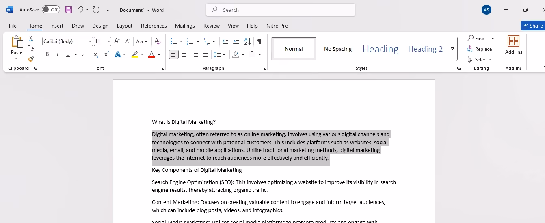Undo the last action
Viewport: 545px width, 223px height.
tap(80, 10)
